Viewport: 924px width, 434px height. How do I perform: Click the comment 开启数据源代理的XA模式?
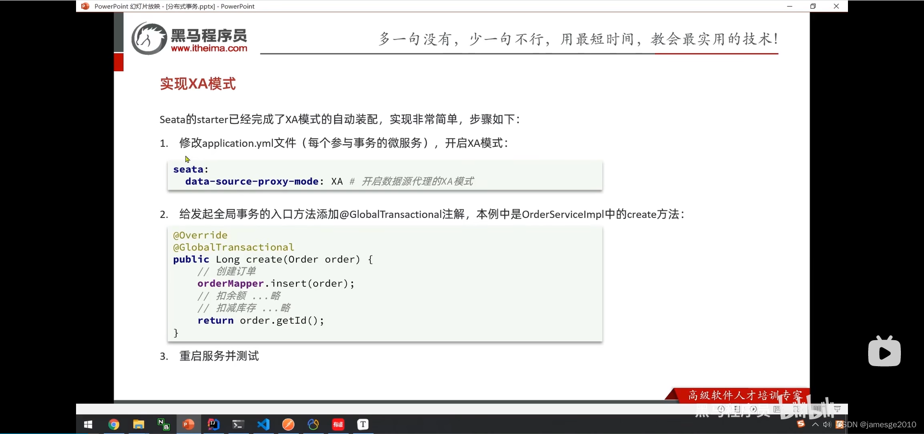coord(417,181)
